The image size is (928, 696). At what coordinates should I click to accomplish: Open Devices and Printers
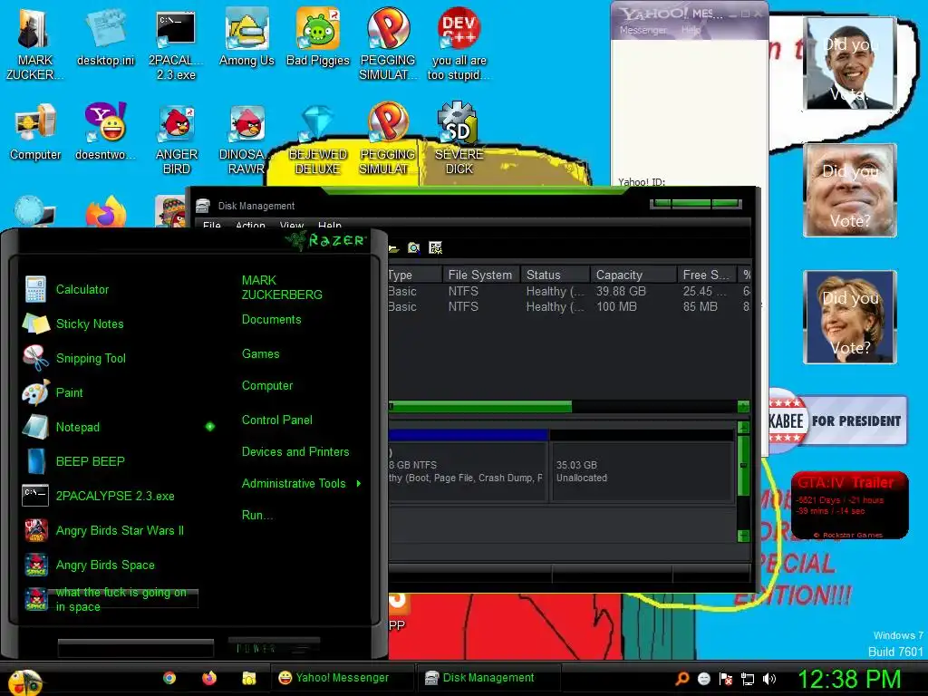tap(295, 451)
